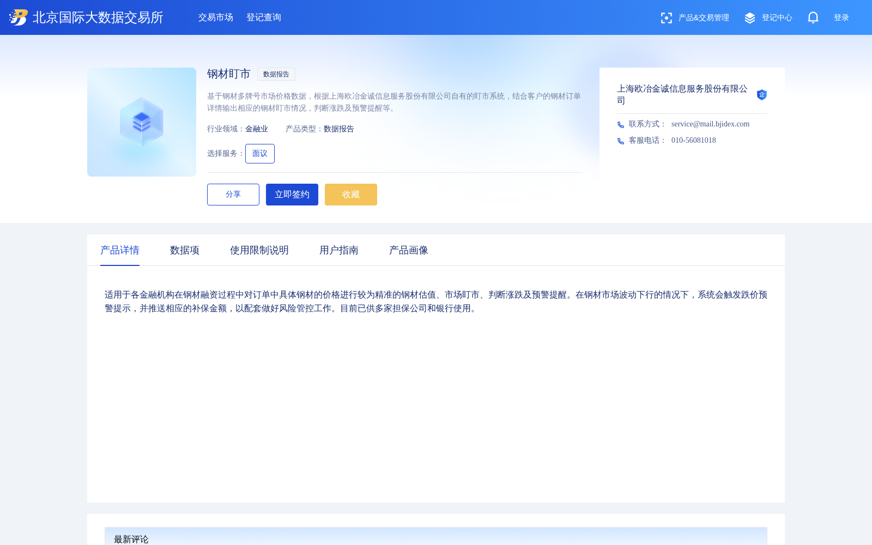Click the 立即签约 sign now button
The image size is (872, 545).
[x=292, y=195]
